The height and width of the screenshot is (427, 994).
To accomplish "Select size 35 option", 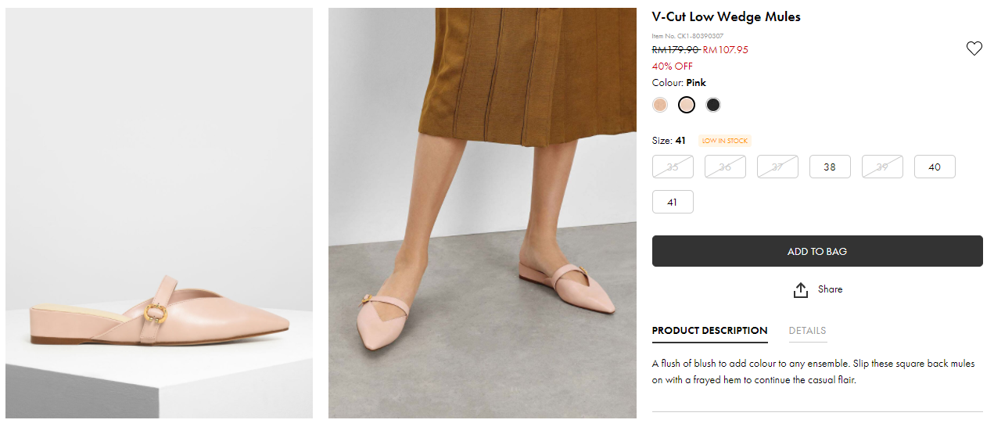I will (x=673, y=167).
